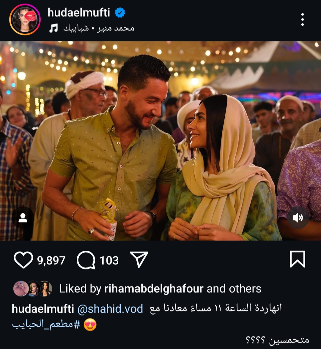View the 9,897 likes count
This screenshot has height=349, width=321.
[51, 260]
